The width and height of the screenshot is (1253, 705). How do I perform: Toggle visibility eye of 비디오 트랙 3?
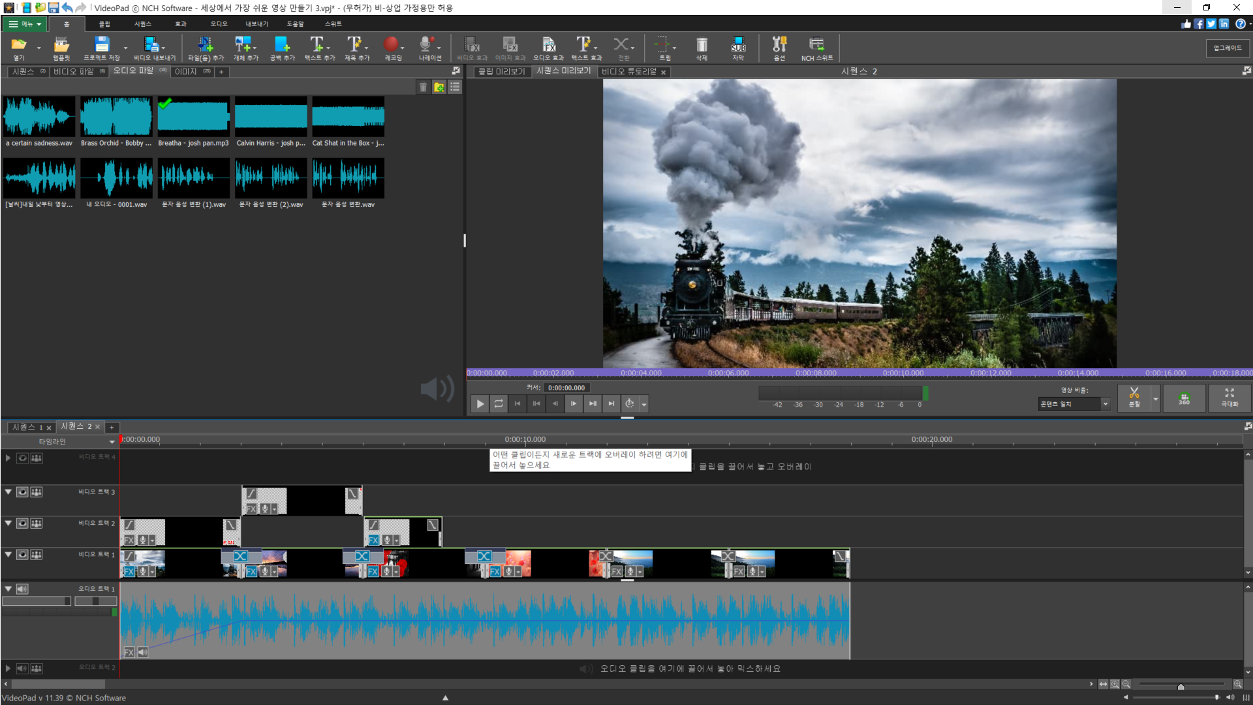22,492
